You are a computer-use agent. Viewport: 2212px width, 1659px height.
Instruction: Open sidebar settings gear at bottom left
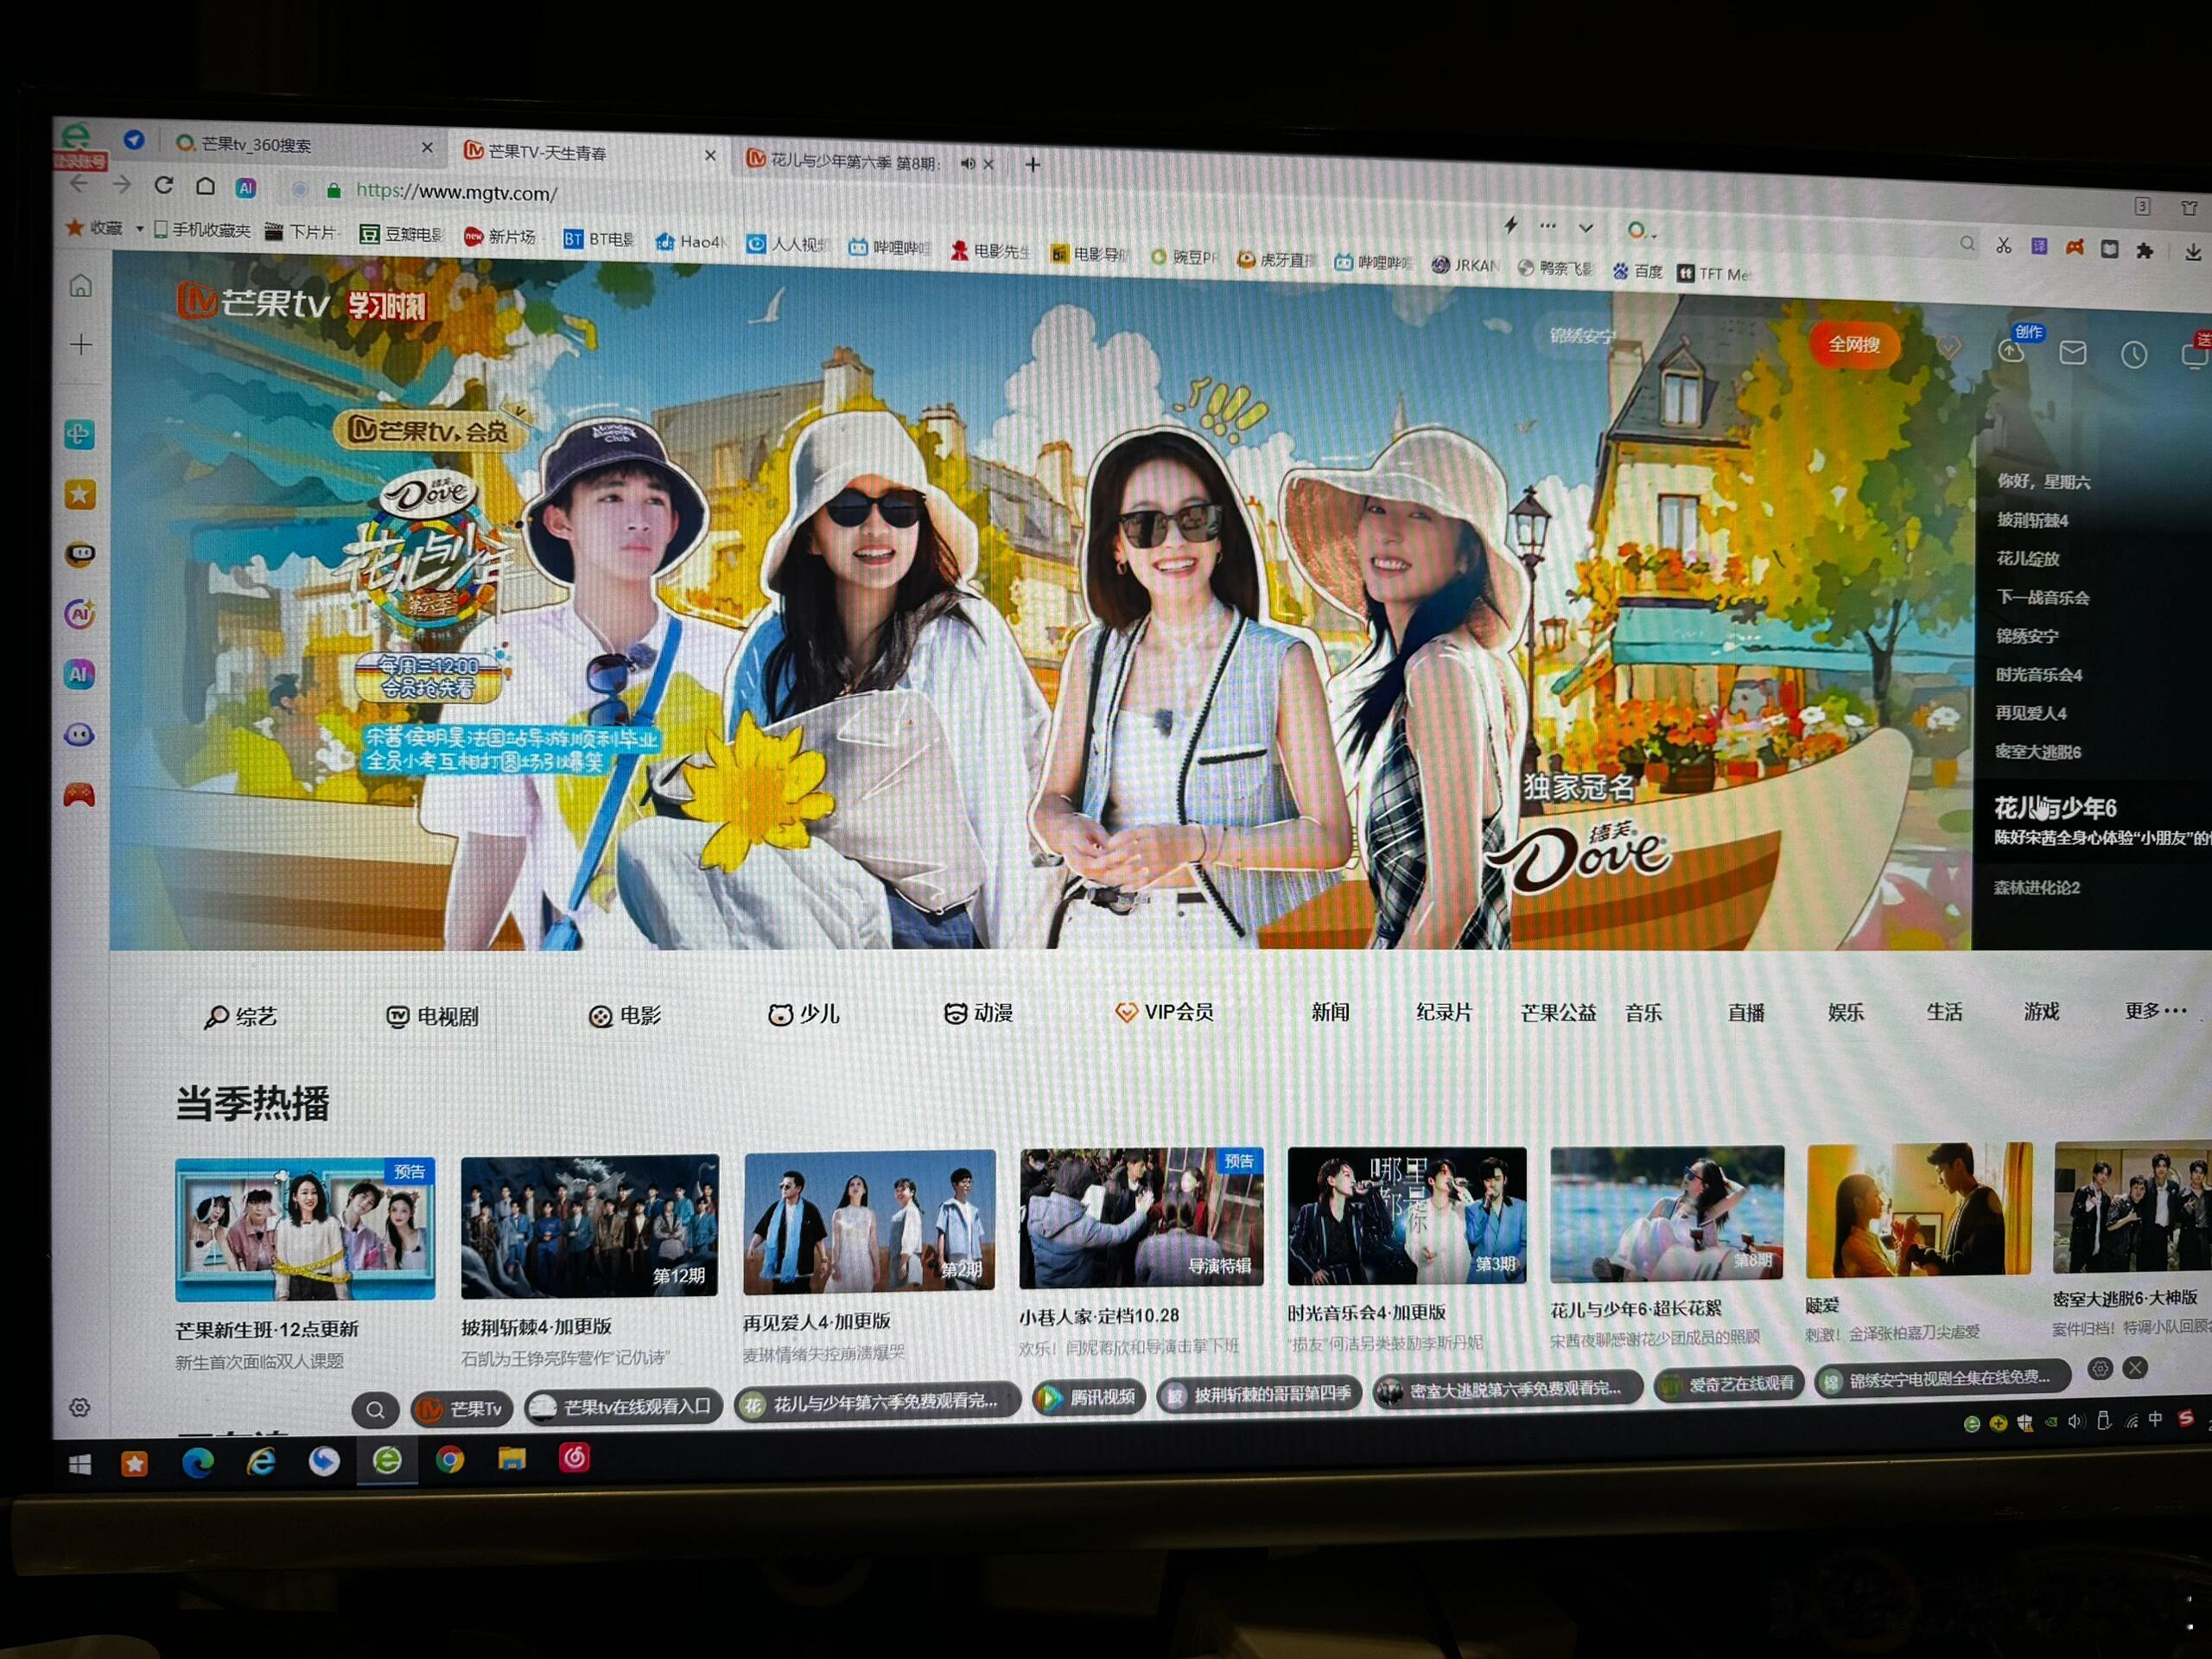click(80, 1408)
